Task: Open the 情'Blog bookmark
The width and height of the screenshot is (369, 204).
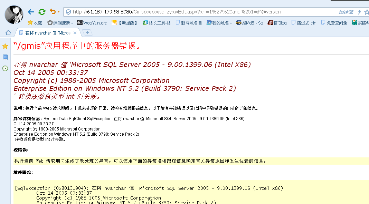Action: (x=277, y=23)
